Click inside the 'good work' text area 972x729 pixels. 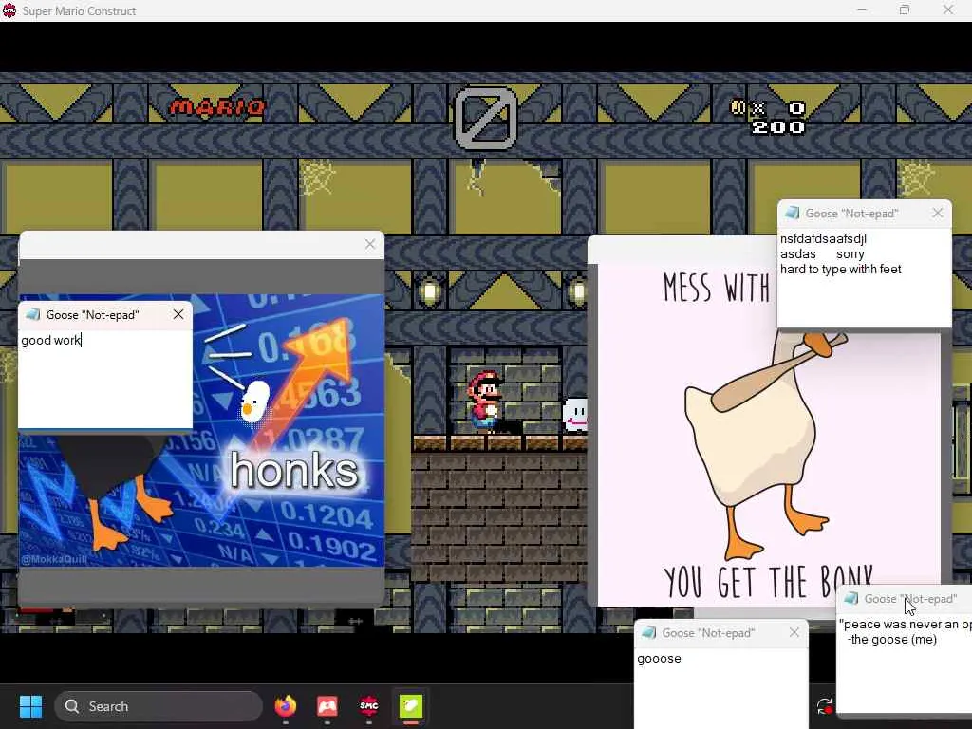click(105, 378)
